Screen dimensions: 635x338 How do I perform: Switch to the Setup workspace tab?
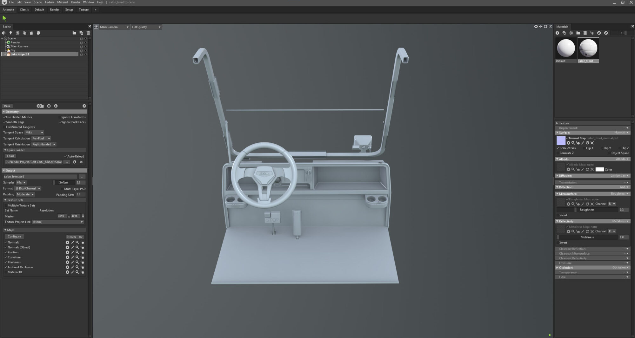coord(69,10)
